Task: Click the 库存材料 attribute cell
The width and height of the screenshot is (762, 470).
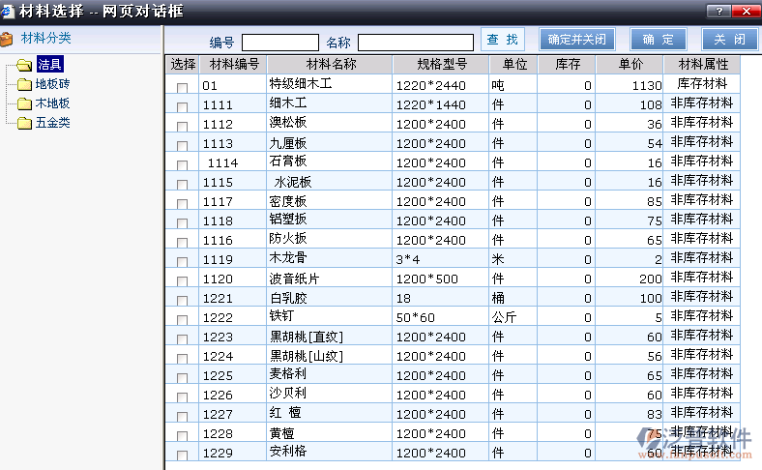Action: (702, 84)
